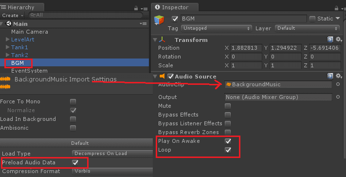Image resolution: width=346 pixels, height=177 pixels.
Task: Click the Audio Source speaker icon
Action: click(162, 76)
